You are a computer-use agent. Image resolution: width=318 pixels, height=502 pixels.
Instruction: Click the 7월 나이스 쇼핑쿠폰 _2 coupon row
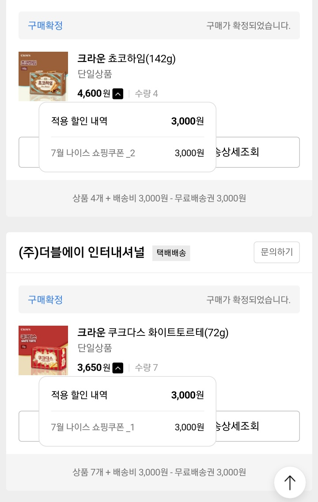tap(127, 153)
